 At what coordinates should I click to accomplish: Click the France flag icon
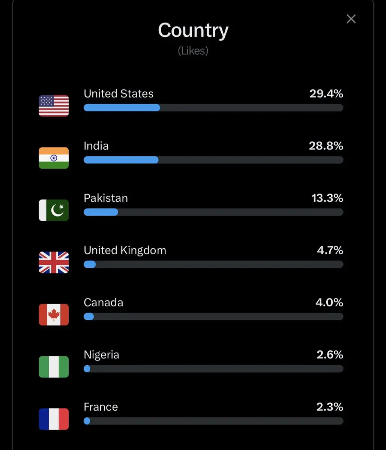tap(54, 418)
